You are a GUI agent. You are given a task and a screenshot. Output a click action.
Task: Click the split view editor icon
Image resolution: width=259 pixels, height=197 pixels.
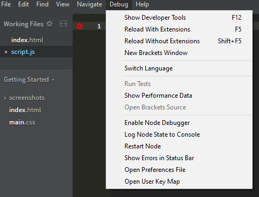63,24
